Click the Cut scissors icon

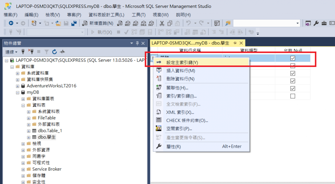(162, 23)
